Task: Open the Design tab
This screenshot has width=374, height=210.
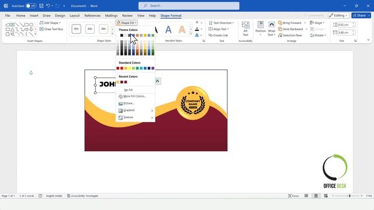Action: 60,16
